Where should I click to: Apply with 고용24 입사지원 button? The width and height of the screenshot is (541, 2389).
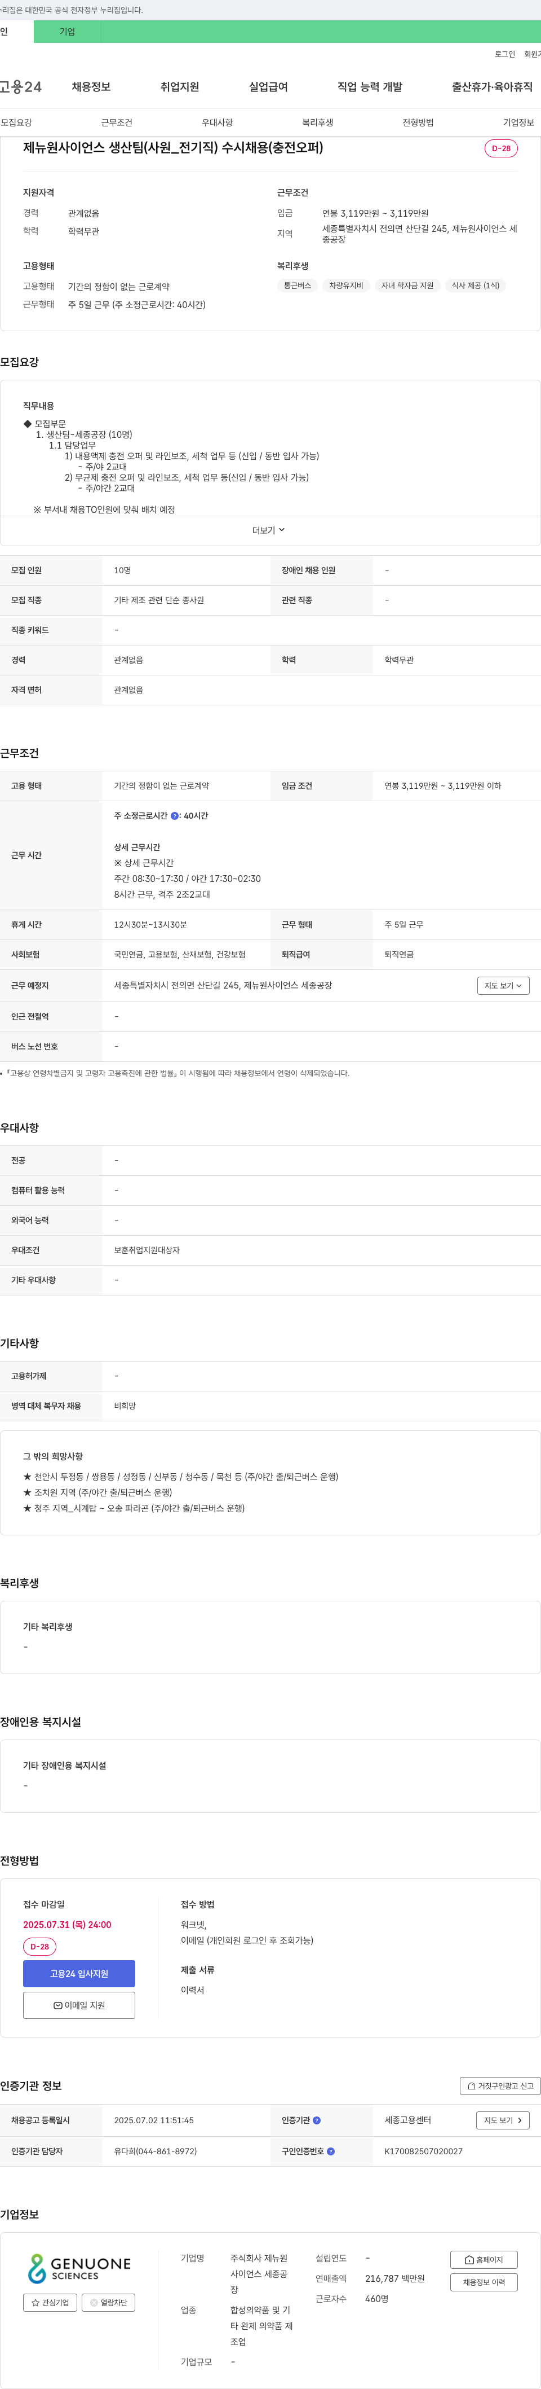(x=79, y=1974)
